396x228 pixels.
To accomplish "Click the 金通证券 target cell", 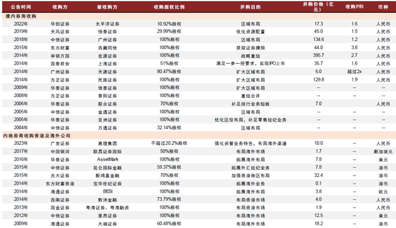I will pos(107,112).
